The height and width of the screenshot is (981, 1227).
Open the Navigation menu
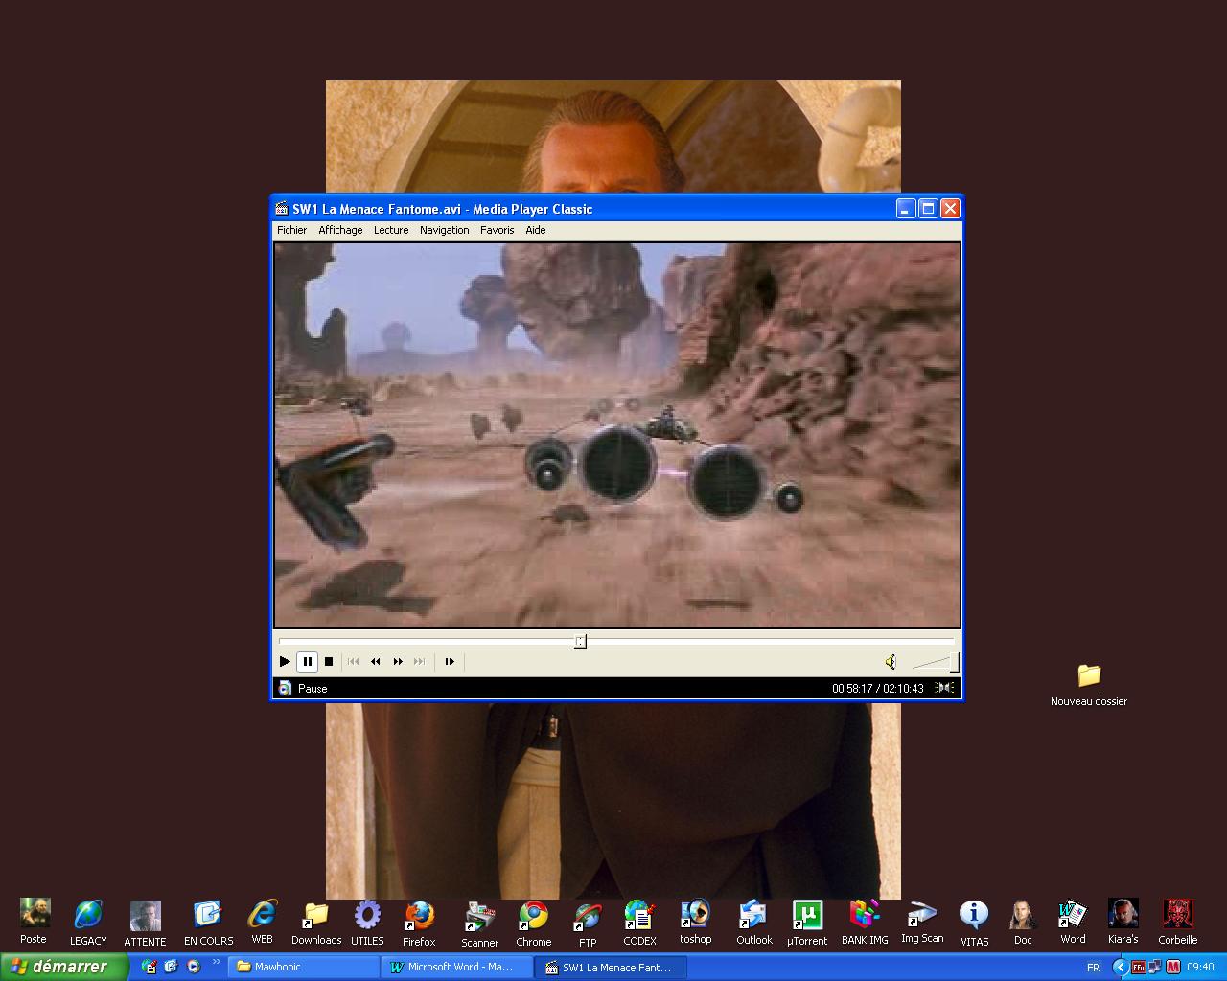[x=444, y=230]
